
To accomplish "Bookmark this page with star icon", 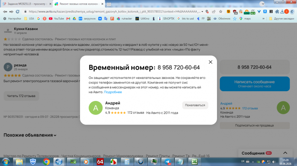I will 221,12.
